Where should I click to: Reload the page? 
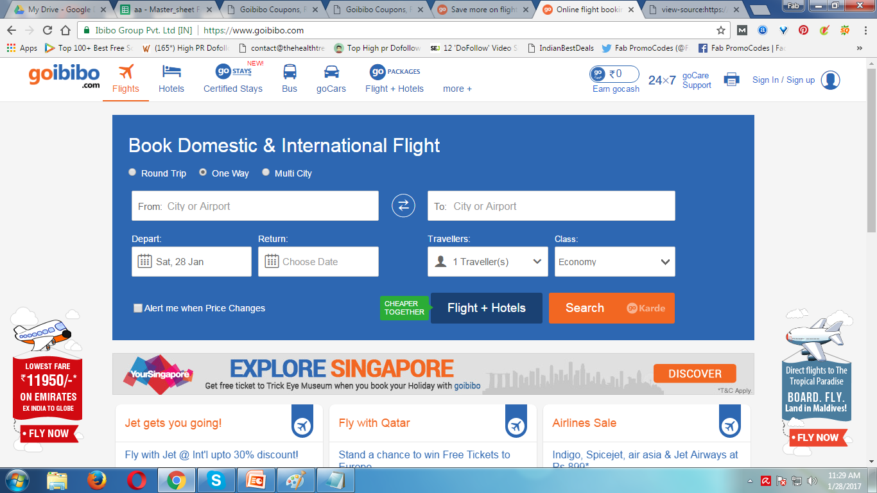tap(48, 30)
